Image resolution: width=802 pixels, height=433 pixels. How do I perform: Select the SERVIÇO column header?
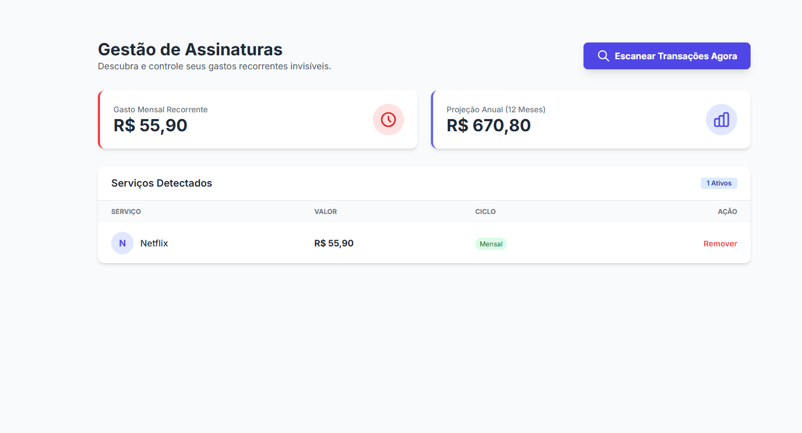tap(126, 211)
